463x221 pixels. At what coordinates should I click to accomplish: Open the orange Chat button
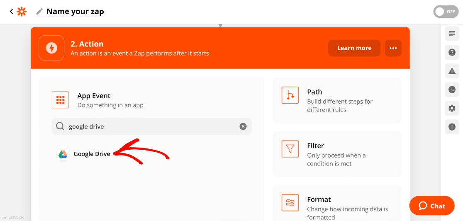click(x=432, y=206)
